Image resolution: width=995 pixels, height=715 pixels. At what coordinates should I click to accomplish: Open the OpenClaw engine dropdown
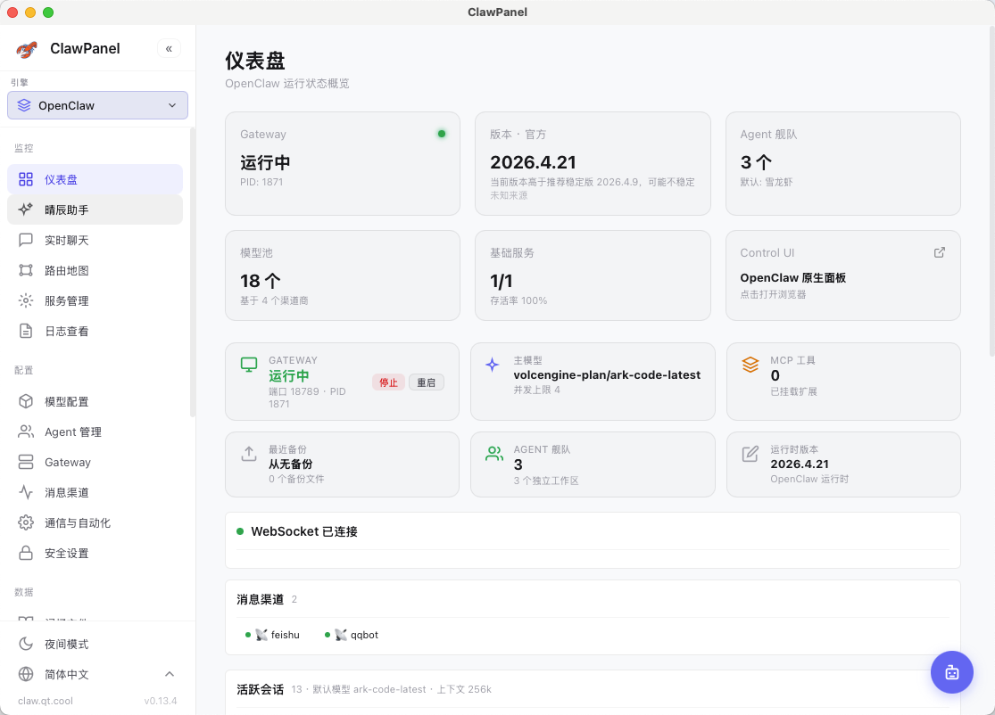coord(97,105)
